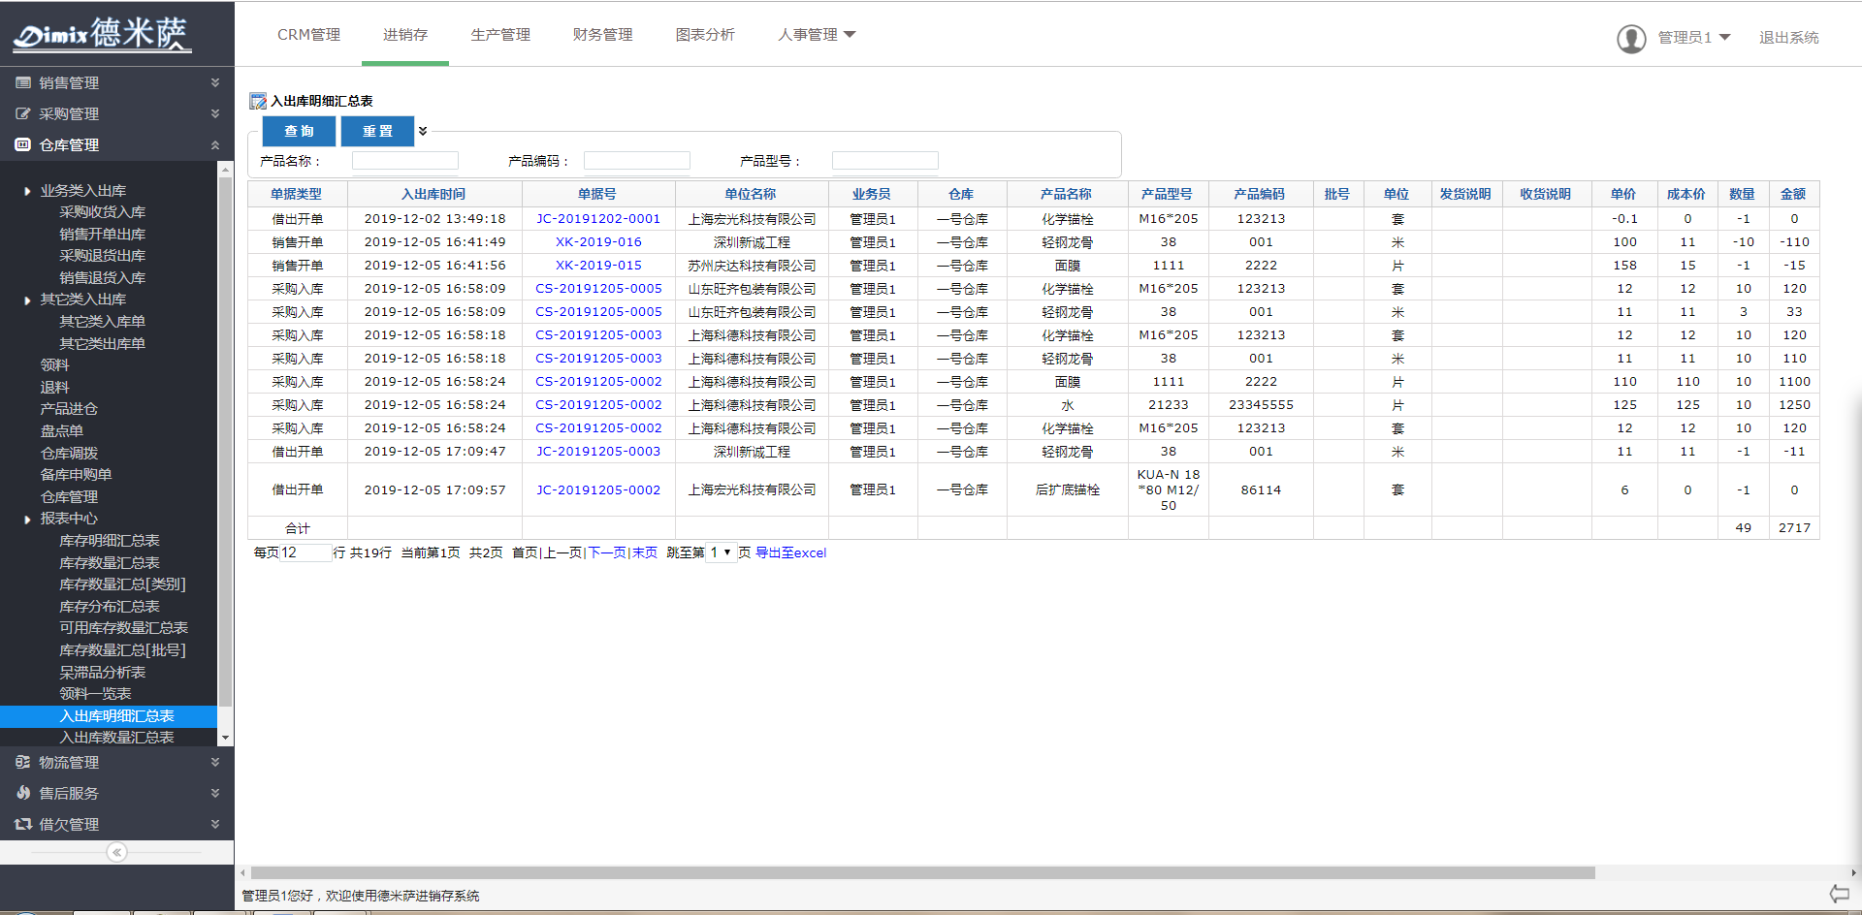Open 盘点单 in sidebar
The image size is (1862, 915).
point(61,431)
